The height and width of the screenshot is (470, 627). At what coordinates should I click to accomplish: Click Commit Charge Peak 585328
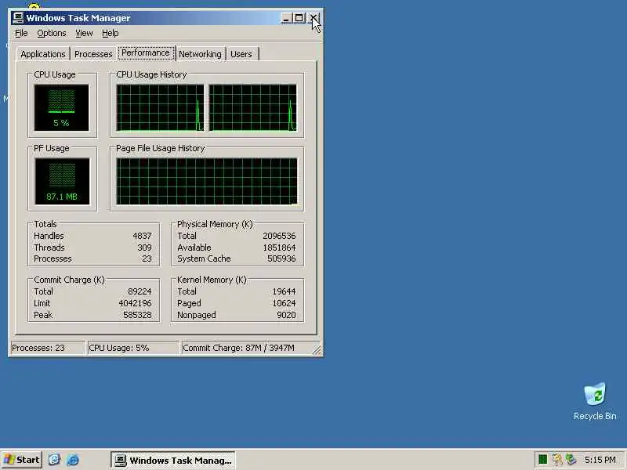137,315
